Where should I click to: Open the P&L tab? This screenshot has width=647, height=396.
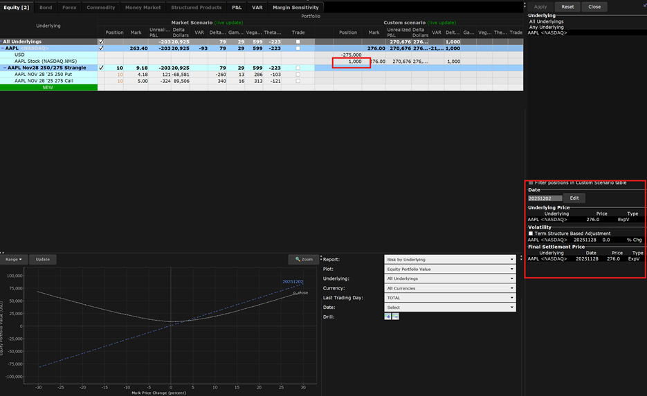pyautogui.click(x=237, y=8)
